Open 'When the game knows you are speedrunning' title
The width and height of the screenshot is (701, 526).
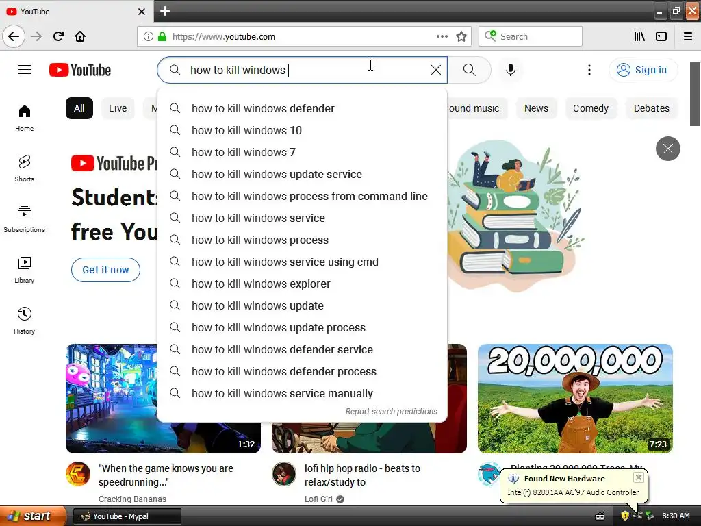click(x=166, y=475)
